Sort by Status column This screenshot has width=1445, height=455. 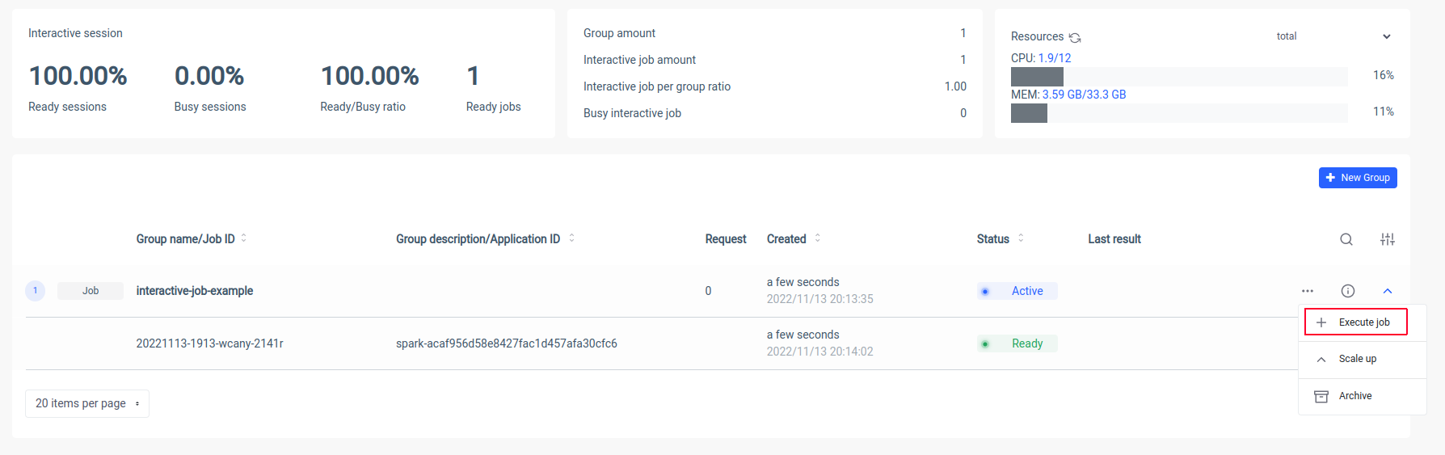click(1021, 238)
